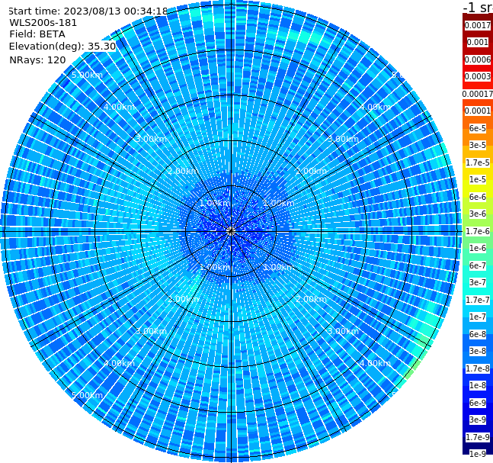
Task: Pick the '1e-9' colorbar bottom label
Action: coord(478,454)
